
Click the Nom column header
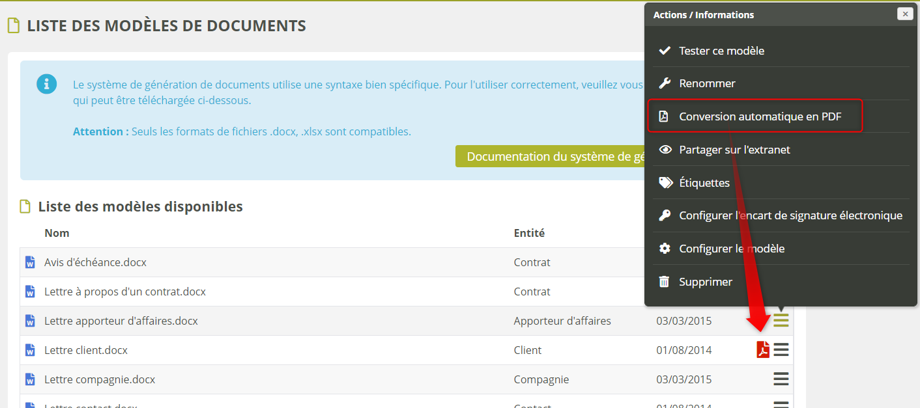click(57, 233)
